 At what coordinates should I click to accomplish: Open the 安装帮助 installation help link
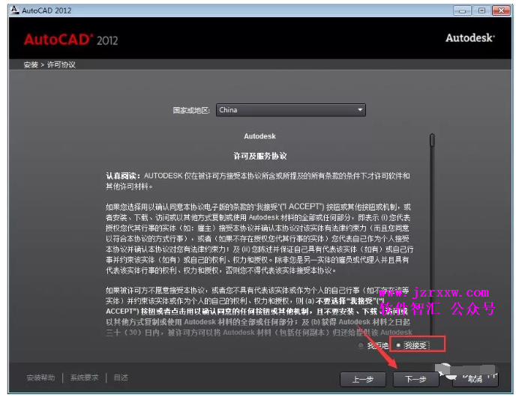pyautogui.click(x=40, y=378)
